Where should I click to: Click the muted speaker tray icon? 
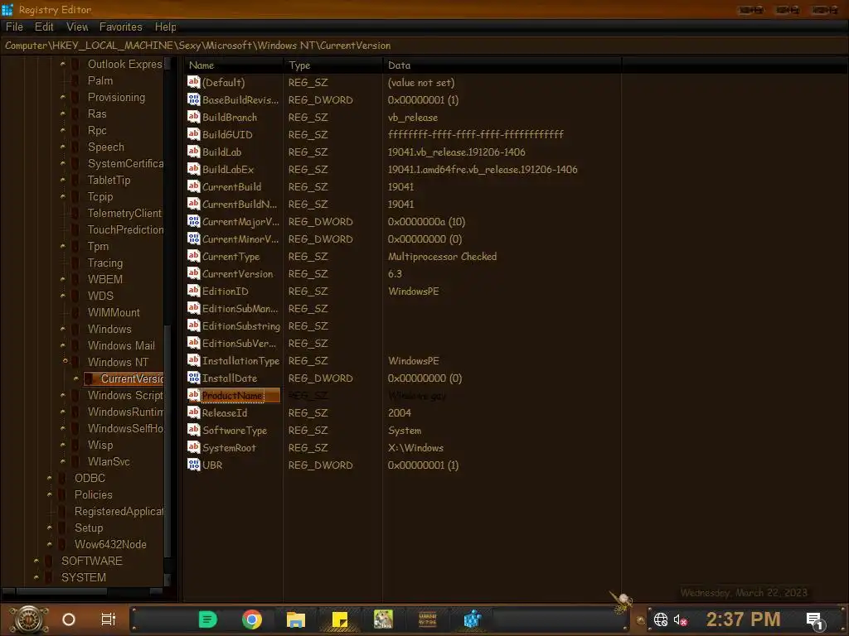pyautogui.click(x=681, y=619)
